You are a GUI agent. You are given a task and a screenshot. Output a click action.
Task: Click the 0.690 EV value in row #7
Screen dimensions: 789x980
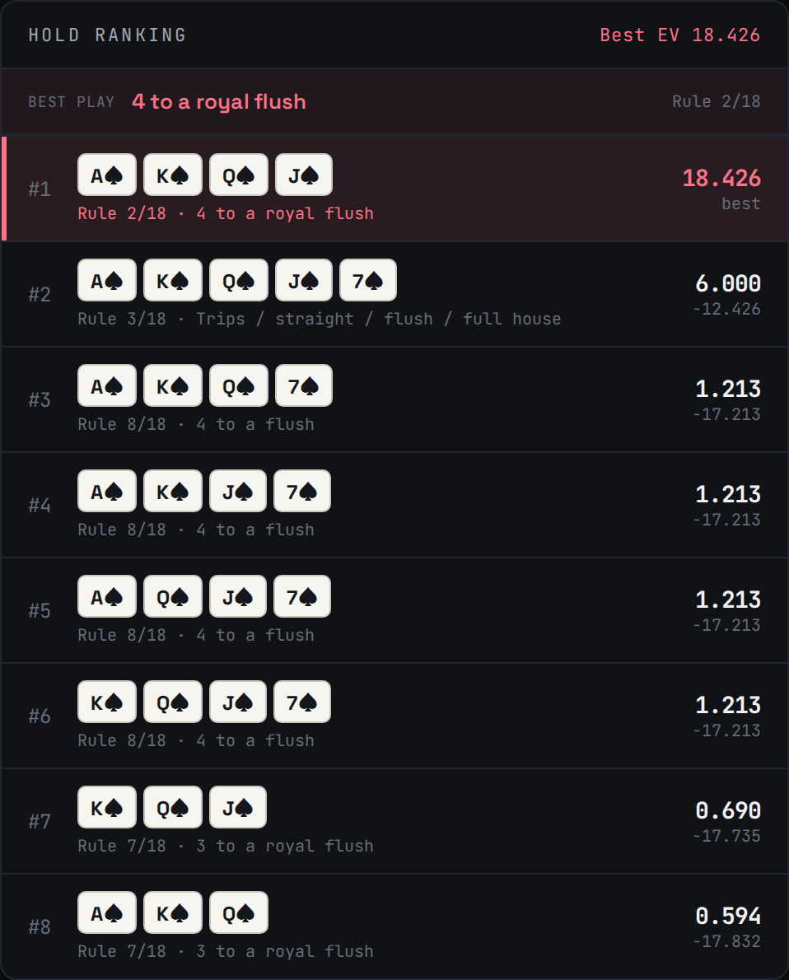[x=728, y=810]
